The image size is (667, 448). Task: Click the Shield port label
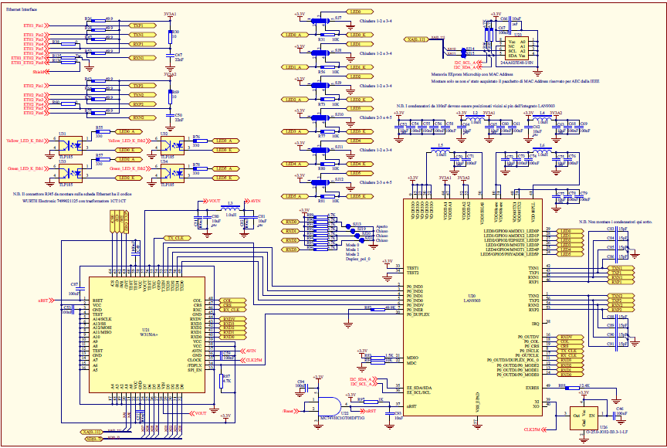click(41, 72)
